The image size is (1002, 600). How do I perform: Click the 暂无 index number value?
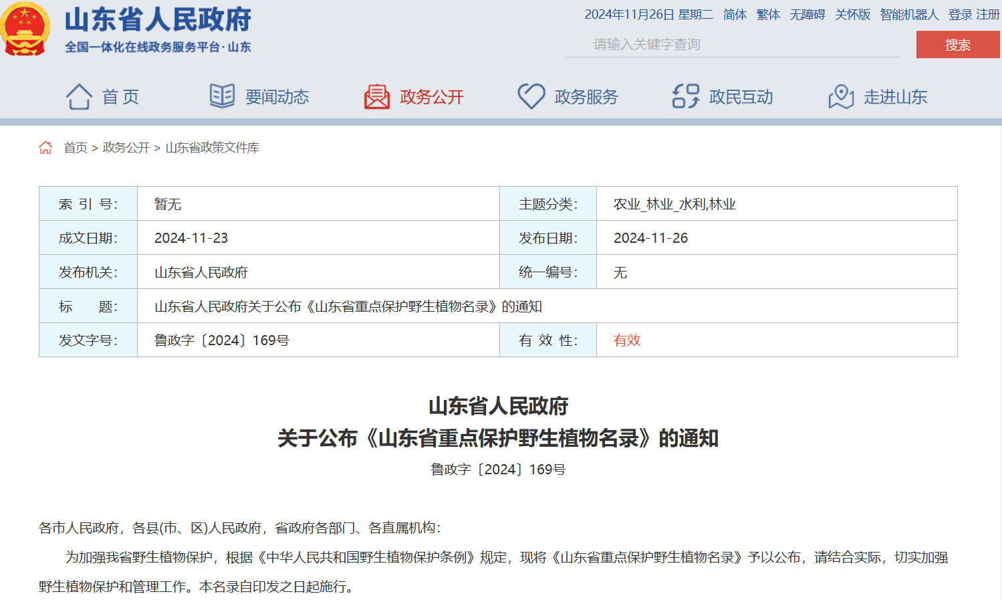[168, 204]
